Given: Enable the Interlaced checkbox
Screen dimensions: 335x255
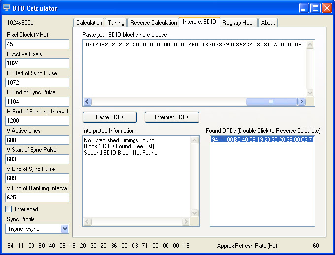Looking at the screenshot, I should [9, 209].
